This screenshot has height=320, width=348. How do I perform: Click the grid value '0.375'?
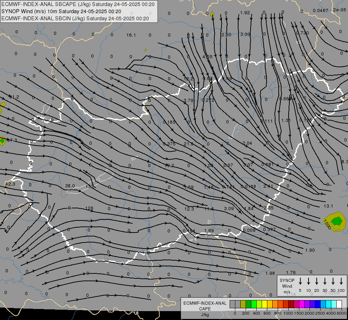pos(169,144)
